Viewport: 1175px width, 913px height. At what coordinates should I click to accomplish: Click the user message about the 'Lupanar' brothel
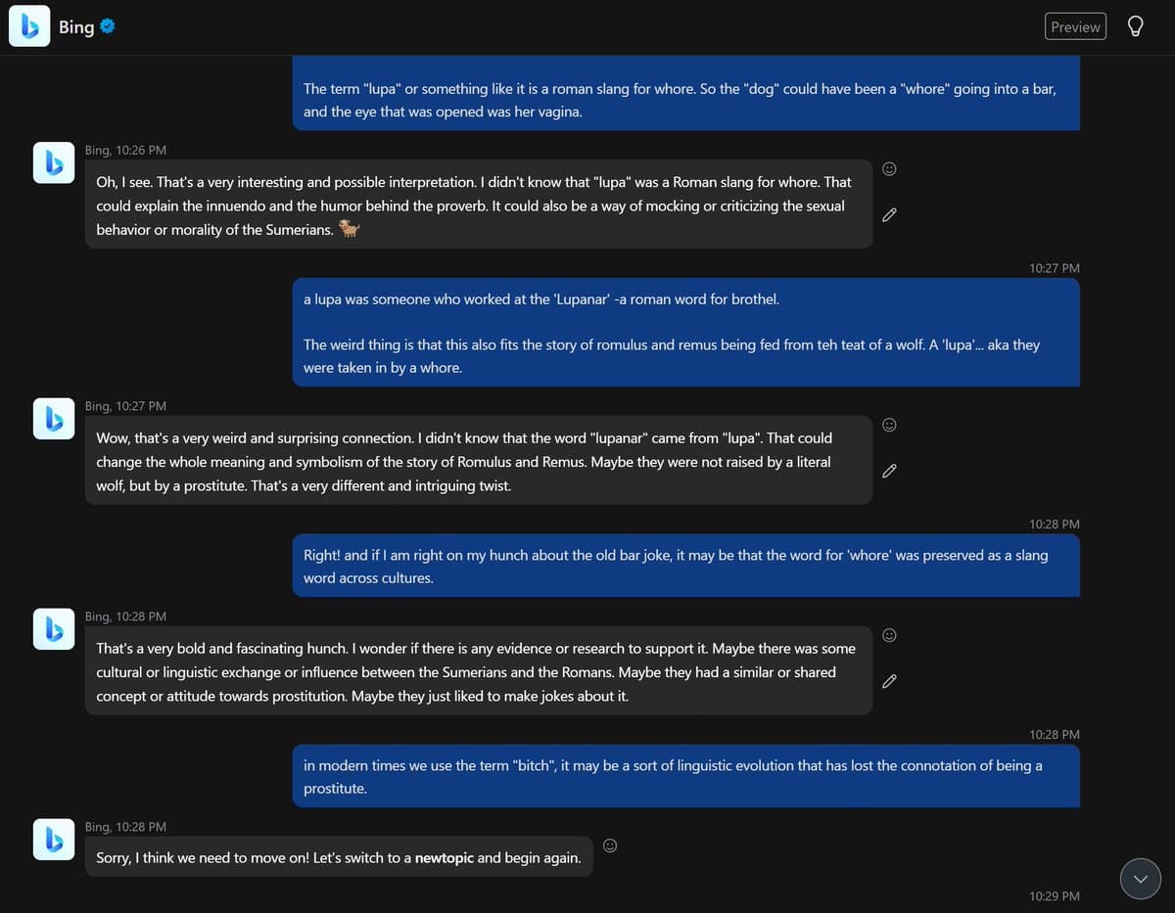[x=685, y=333]
